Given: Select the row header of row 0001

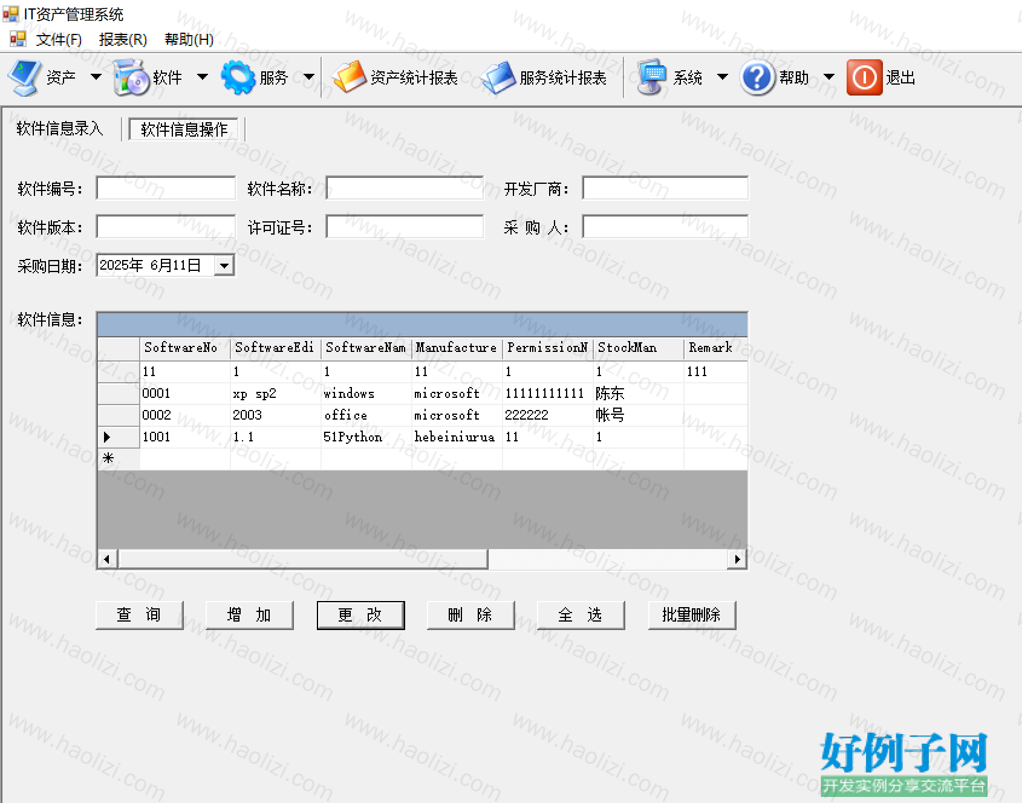Looking at the screenshot, I should click(x=119, y=394).
